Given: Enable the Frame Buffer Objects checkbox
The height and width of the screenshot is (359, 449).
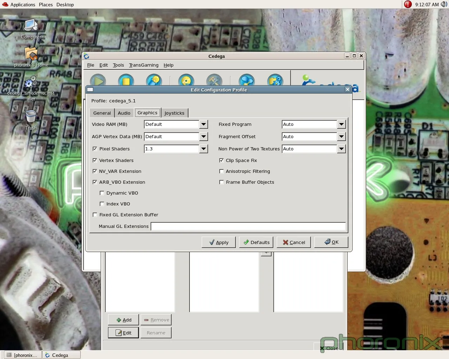Looking at the screenshot, I should click(x=221, y=182).
